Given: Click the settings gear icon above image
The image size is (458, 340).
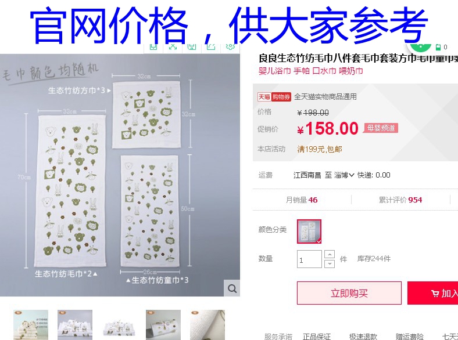Looking at the screenshot, I should click(231, 46).
